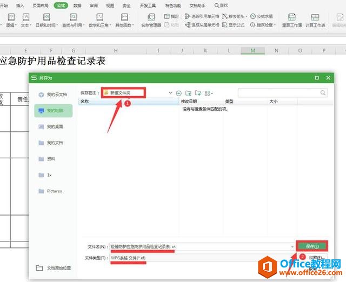Toggle 显示公式 show formulas

[x=233, y=25]
